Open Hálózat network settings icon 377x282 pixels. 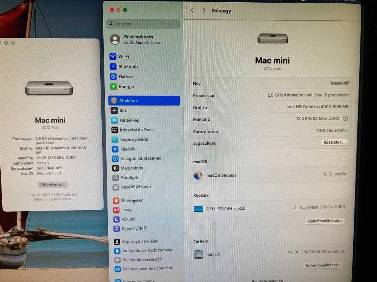click(113, 76)
